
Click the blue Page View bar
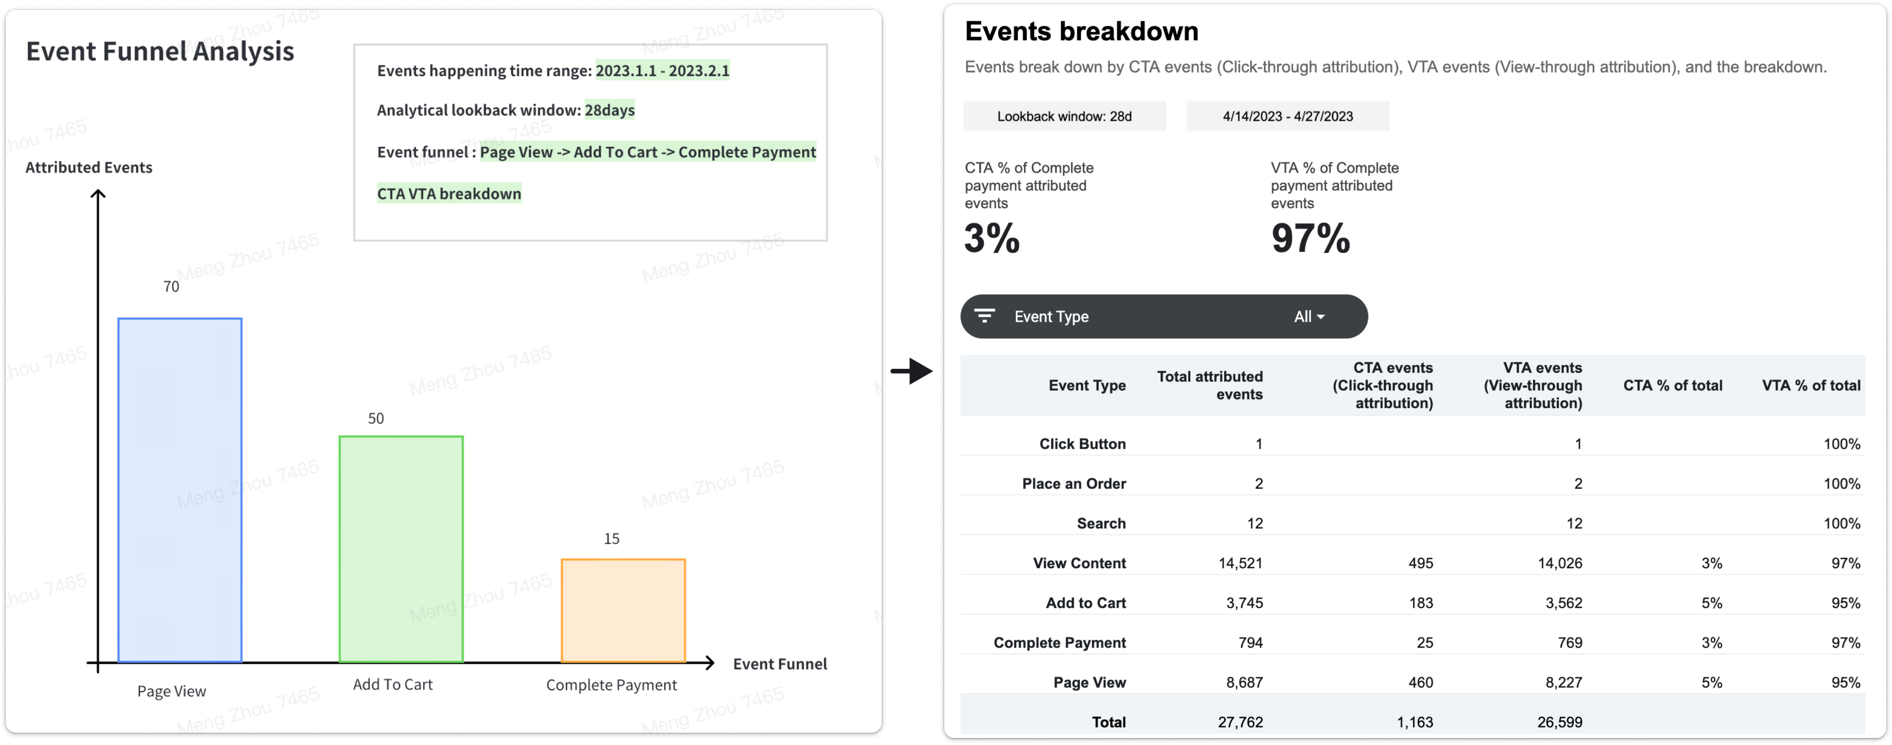click(180, 490)
